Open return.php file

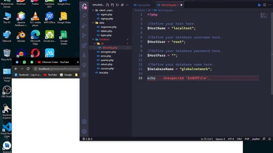point(106,64)
